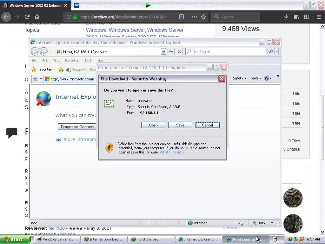Open IE File menu
The width and height of the screenshot is (325, 244).
[x=35, y=61]
